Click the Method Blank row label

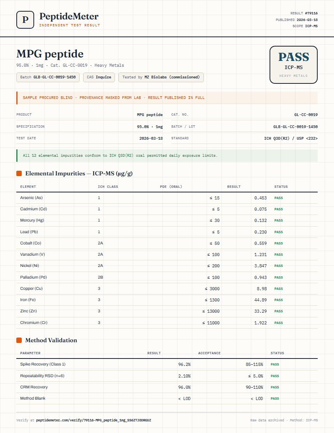33,398
